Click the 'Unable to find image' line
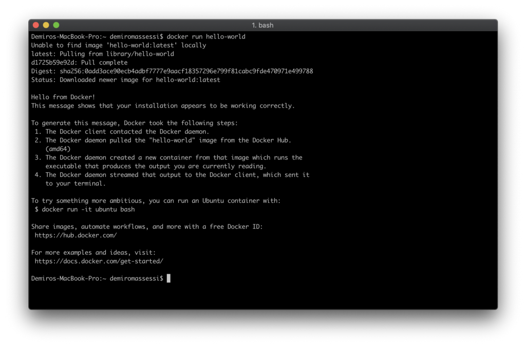 (119, 45)
